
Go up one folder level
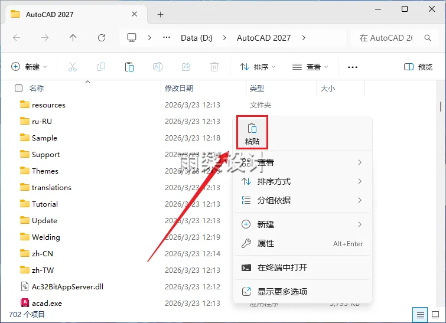tap(73, 38)
